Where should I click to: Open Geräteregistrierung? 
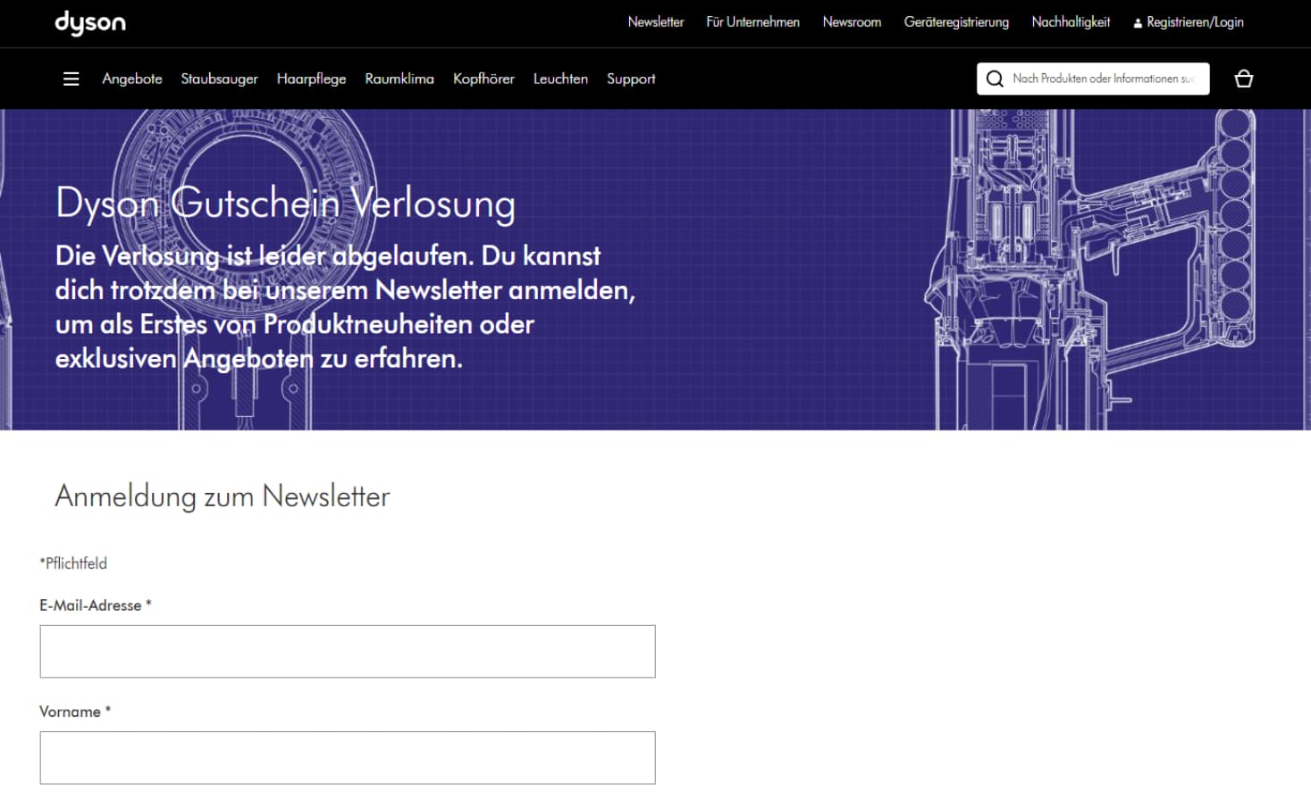(956, 22)
